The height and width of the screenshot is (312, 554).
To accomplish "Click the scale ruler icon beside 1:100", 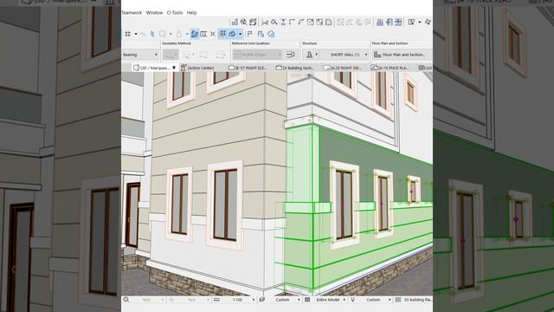I will click(216, 300).
